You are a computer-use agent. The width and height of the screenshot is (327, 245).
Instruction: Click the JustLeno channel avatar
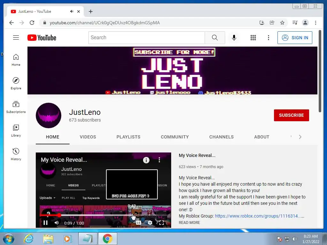pos(49,115)
